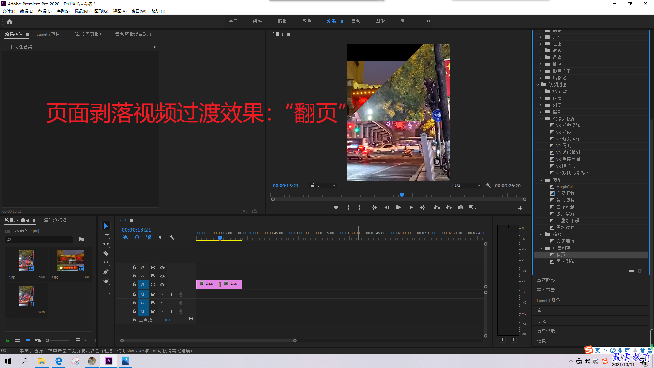Toggle V1 track output eye

[162, 285]
